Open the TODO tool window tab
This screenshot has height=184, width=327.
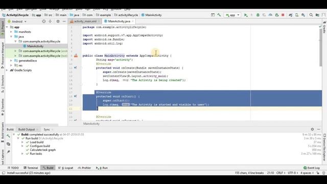click(13, 168)
